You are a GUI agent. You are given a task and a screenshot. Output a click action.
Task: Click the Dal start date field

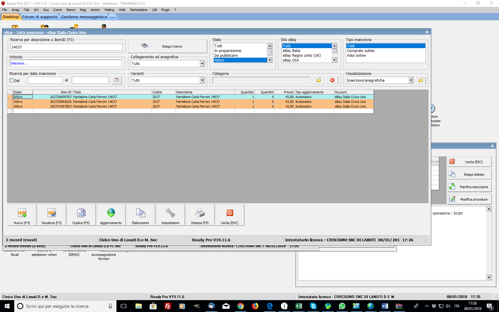(x=45, y=80)
